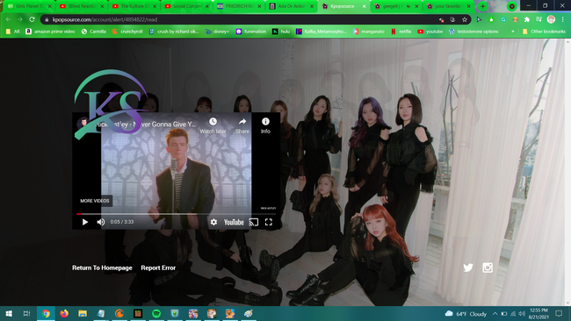Mute the YouTube video volume
The height and width of the screenshot is (321, 571).
pyautogui.click(x=101, y=222)
